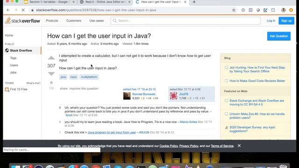Click the First 10 Free briefcase icon

(7, 89)
